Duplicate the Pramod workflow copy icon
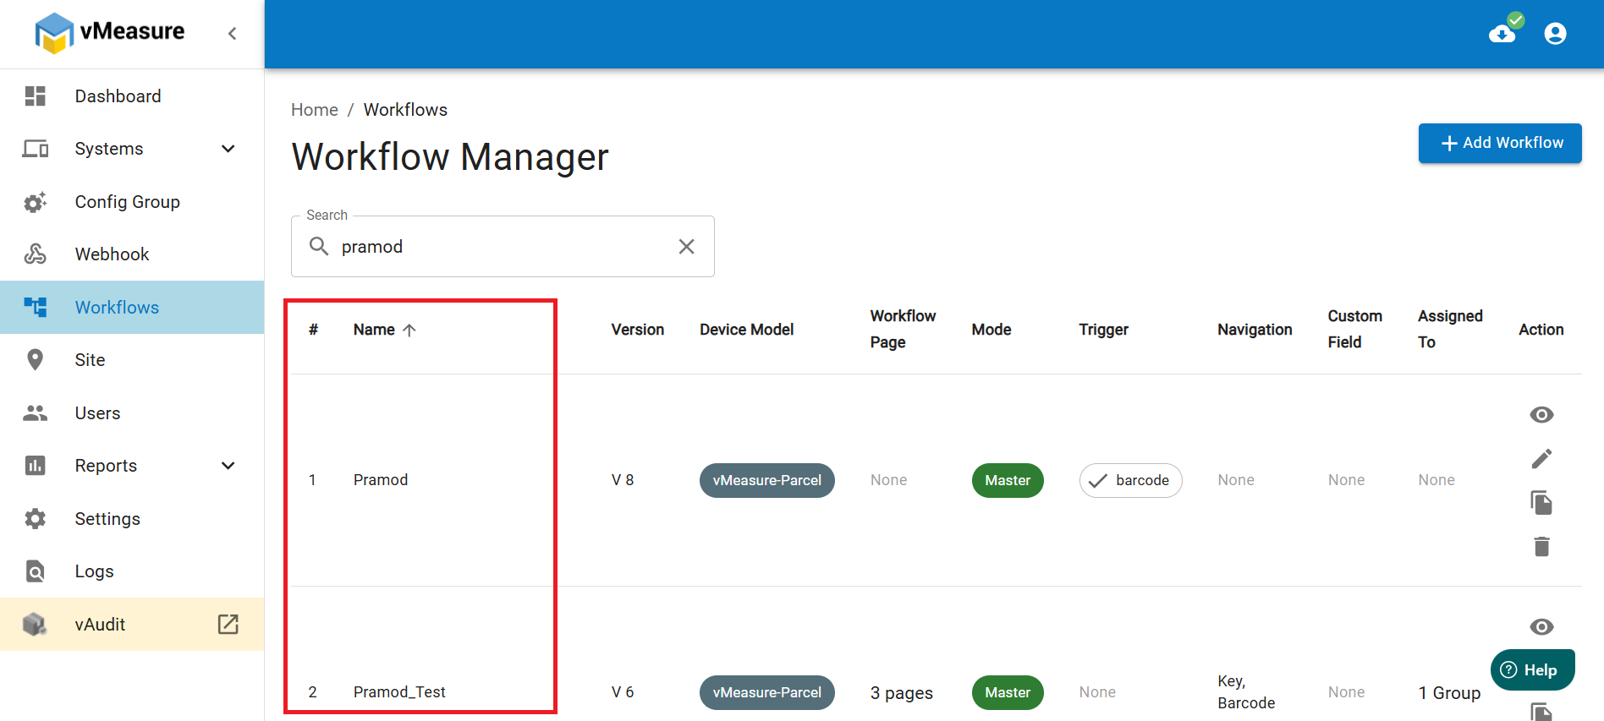 pos(1541,502)
